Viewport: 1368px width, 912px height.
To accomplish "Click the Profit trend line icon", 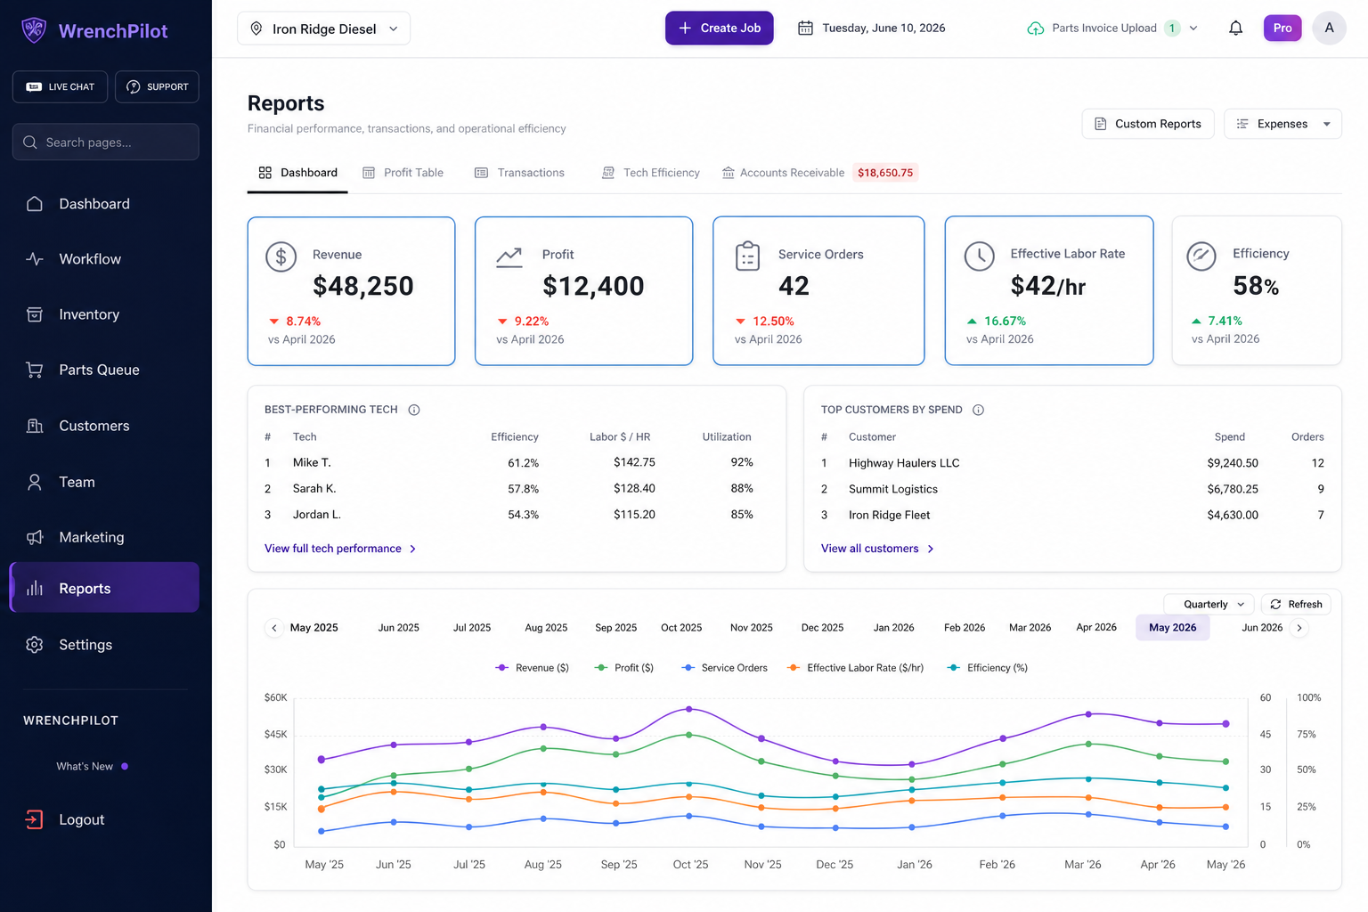I will (x=509, y=257).
